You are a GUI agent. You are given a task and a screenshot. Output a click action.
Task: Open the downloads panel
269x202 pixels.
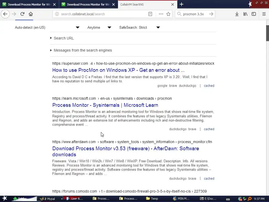pos(237,14)
